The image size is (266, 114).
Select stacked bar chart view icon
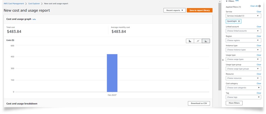(206, 41)
